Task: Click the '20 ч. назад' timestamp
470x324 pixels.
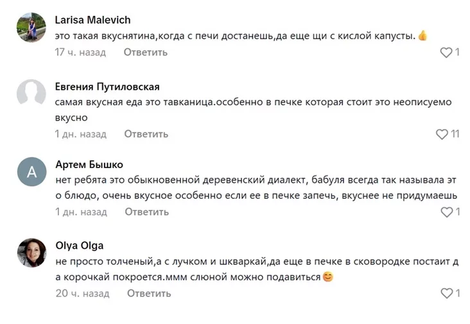Action: pos(82,293)
